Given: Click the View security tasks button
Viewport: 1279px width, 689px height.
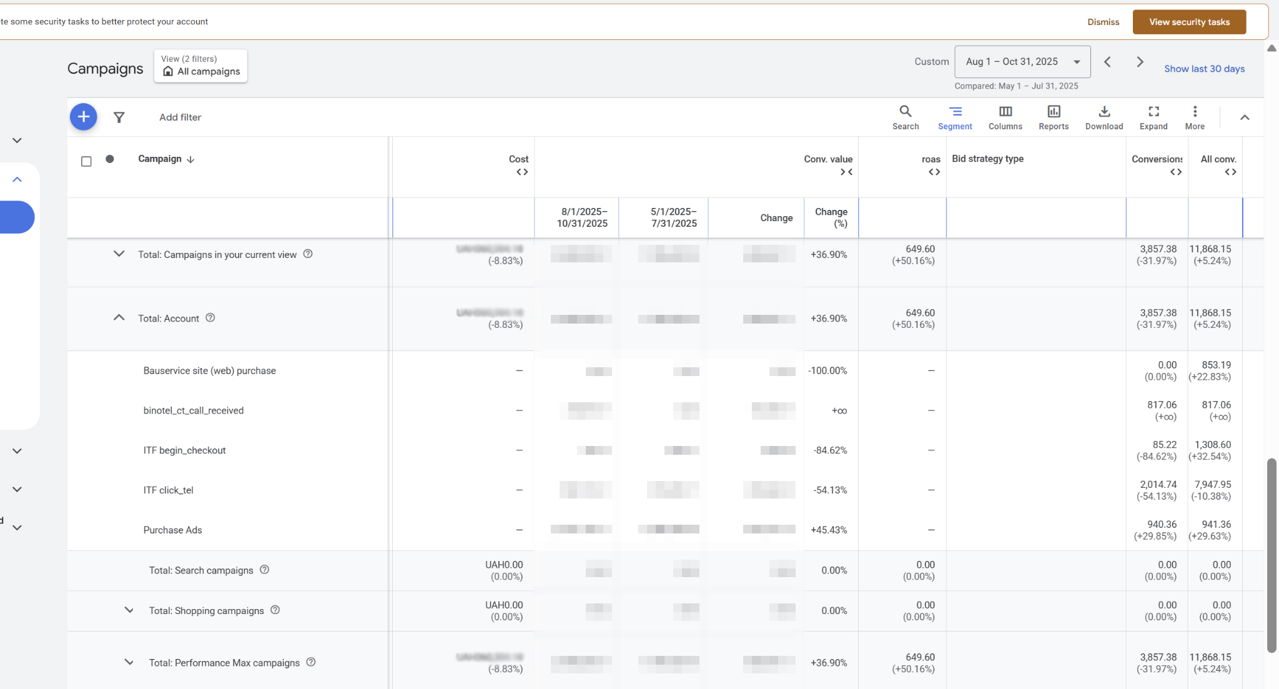Looking at the screenshot, I should tap(1189, 22).
